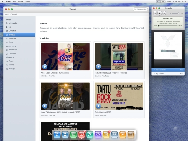Select Videod in the sidebar
The image size is (188, 141).
point(19,34)
